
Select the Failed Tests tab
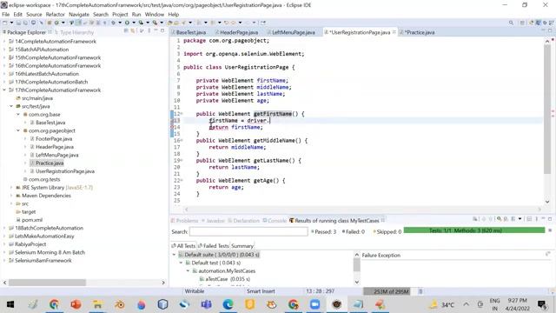click(213, 245)
